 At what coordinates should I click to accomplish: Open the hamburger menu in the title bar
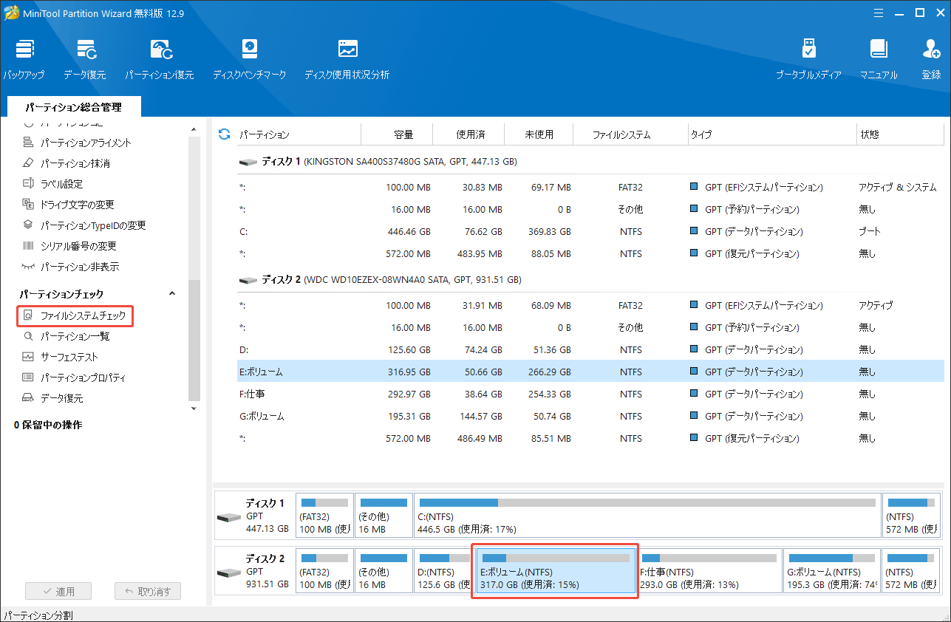point(878,13)
